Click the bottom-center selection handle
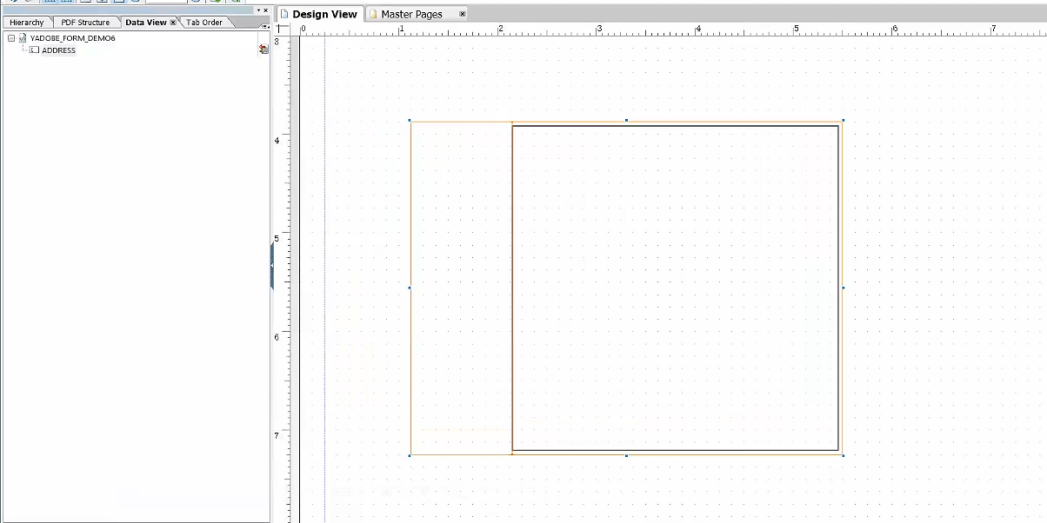Image resolution: width=1047 pixels, height=523 pixels. tap(626, 455)
